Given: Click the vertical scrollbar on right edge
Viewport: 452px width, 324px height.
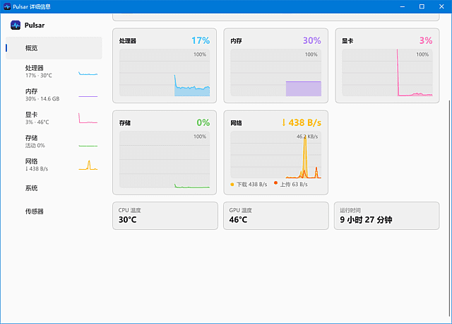Looking at the screenshot, I should pyautogui.click(x=449, y=208).
